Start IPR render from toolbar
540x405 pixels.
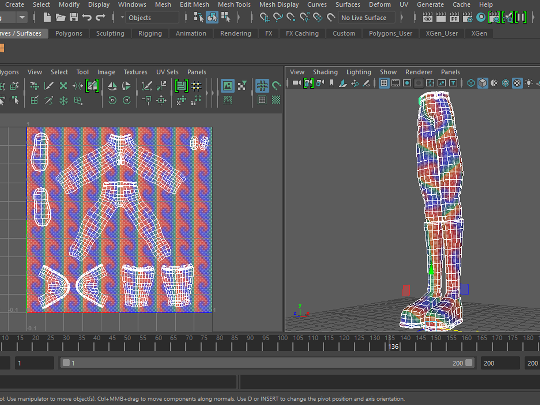tap(454, 17)
